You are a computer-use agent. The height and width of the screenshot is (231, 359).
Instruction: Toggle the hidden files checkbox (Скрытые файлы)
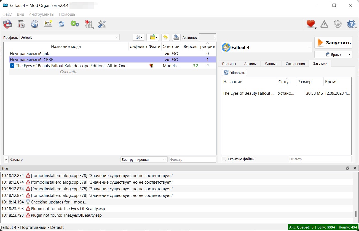click(x=224, y=159)
